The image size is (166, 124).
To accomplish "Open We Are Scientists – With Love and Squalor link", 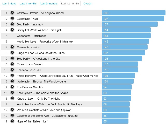I will pyautogui.click(x=44, y=110).
